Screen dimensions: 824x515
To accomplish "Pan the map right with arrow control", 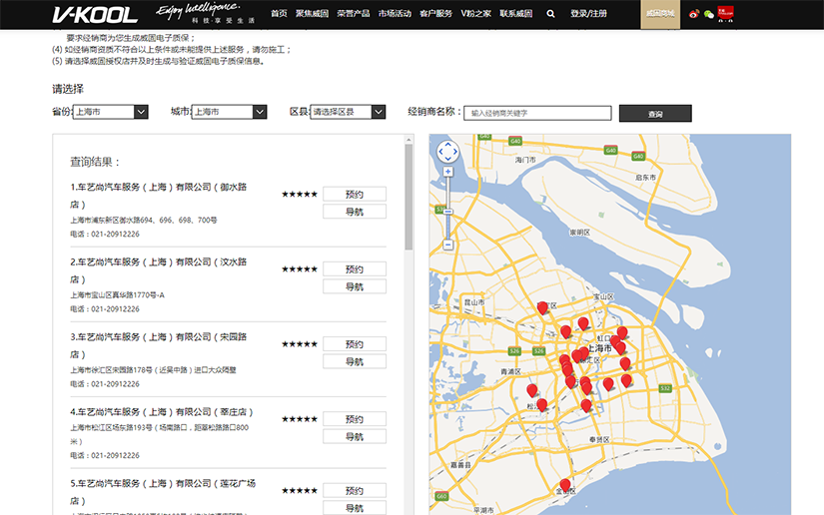I will tap(456, 152).
